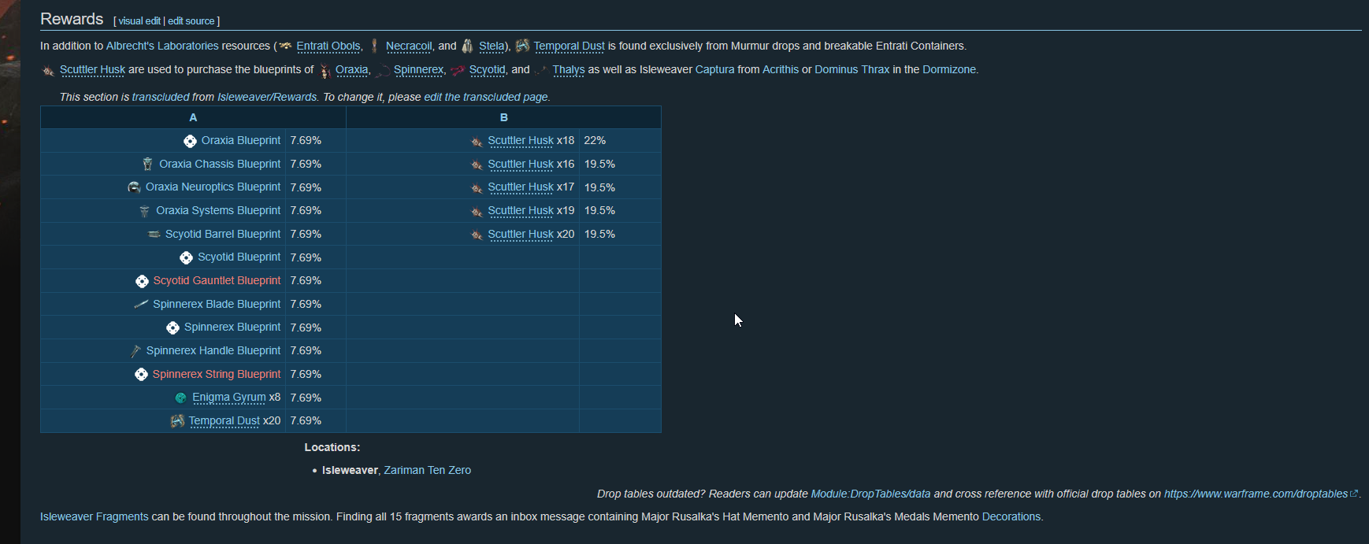Viewport: 1369px width, 544px height.
Task: Open the Zariman Ten Zero link
Action: click(428, 470)
